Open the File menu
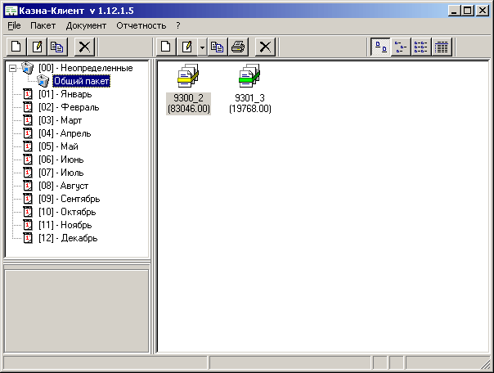494x373 pixels. [14, 25]
